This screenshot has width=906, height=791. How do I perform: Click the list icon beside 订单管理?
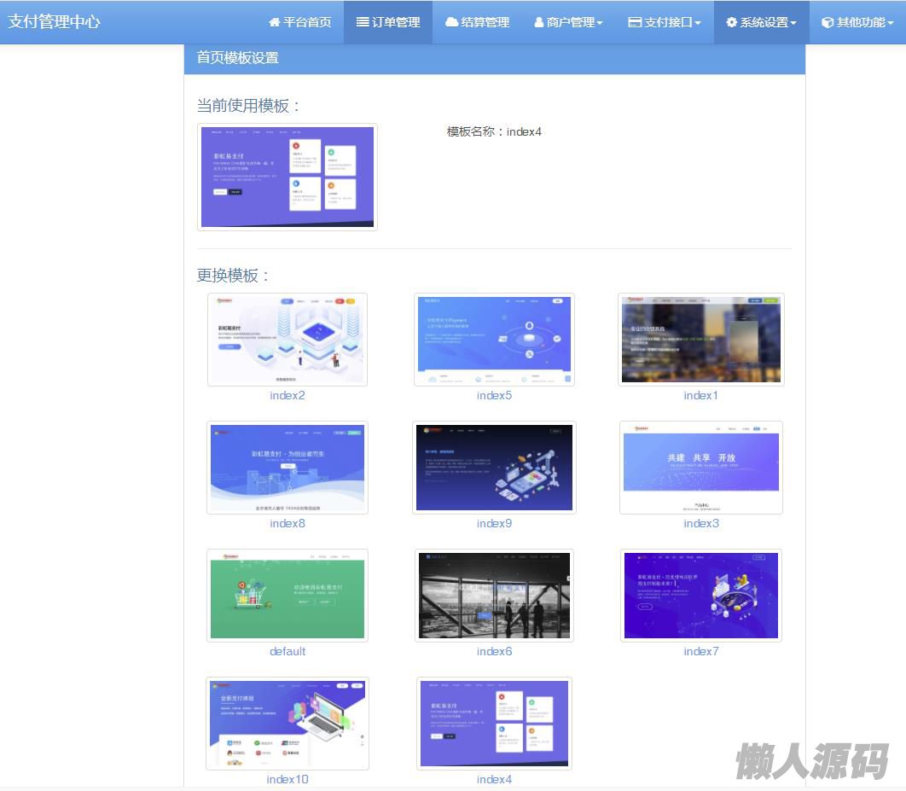point(363,22)
